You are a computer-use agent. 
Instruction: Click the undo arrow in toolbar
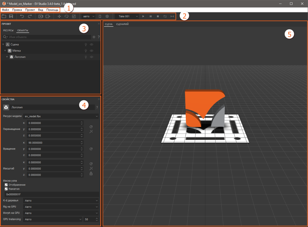coord(22,16)
